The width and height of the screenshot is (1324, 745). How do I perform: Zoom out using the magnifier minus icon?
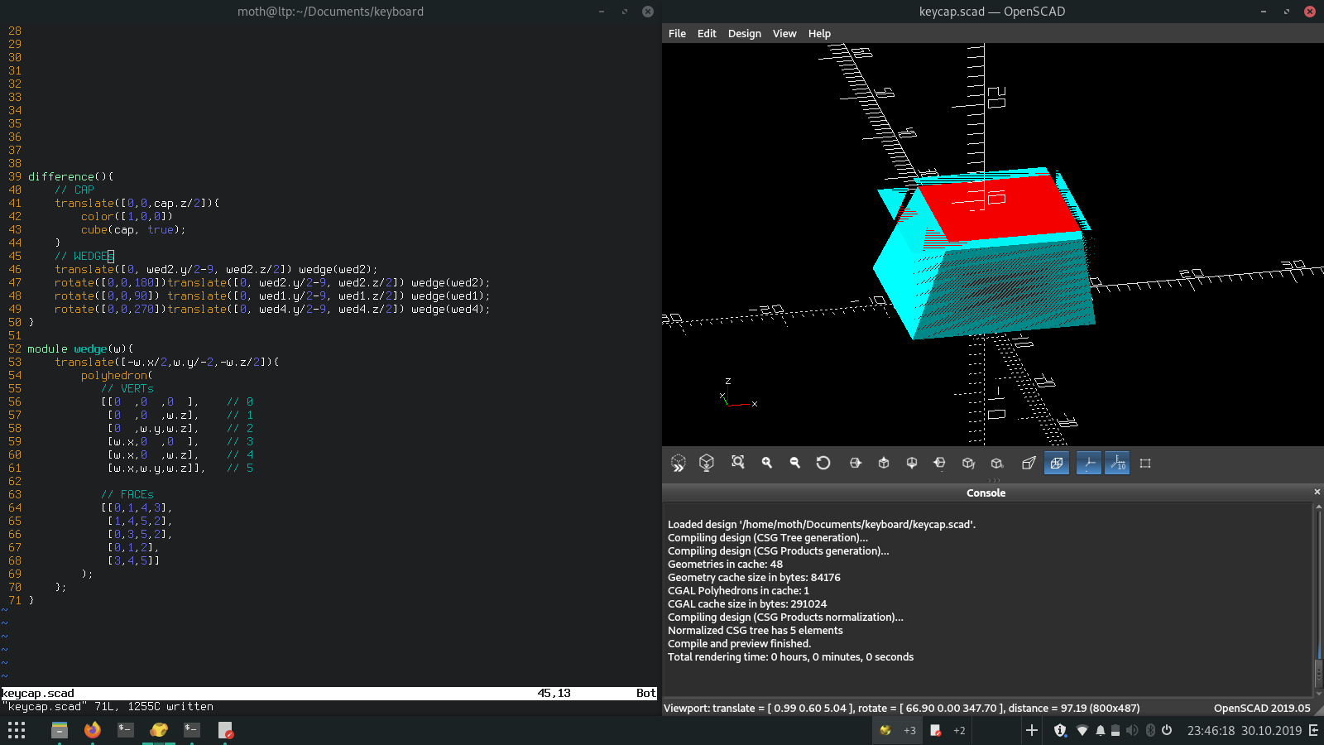pos(795,464)
